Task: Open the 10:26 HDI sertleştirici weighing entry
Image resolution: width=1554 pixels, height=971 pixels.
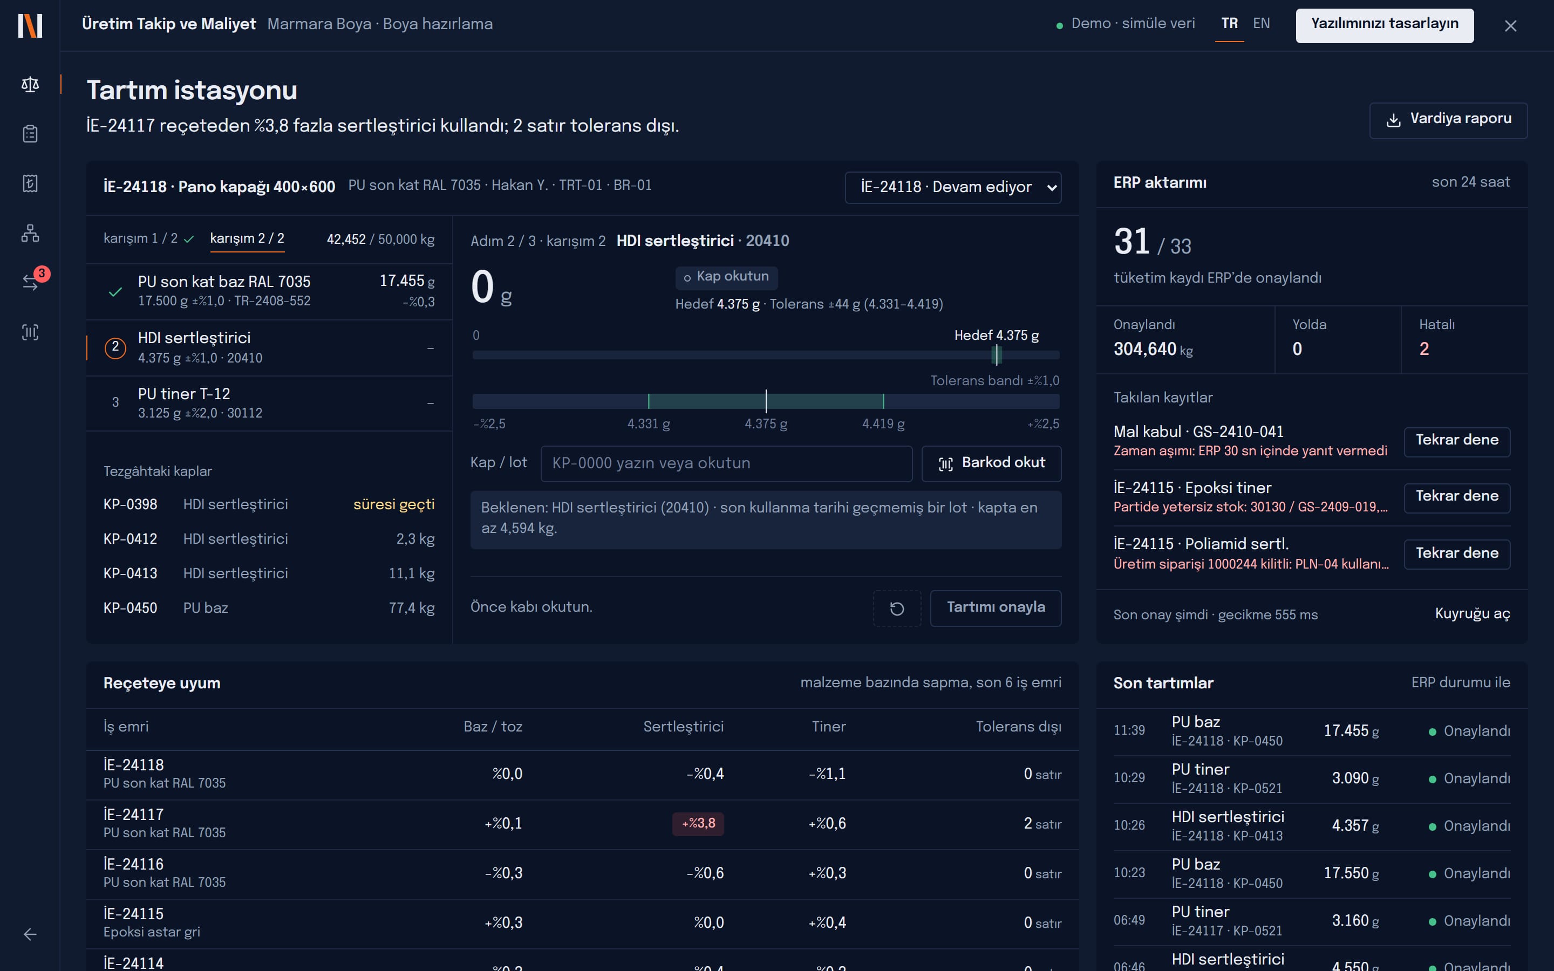Action: click(1311, 826)
